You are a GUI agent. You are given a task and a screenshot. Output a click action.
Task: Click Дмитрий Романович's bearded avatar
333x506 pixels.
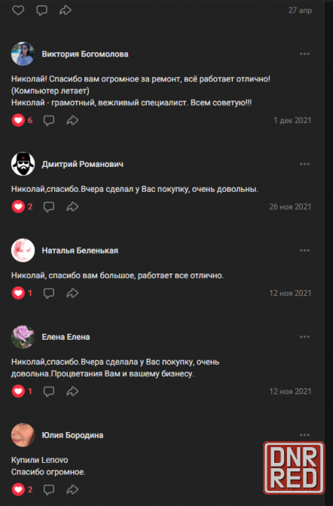(23, 164)
